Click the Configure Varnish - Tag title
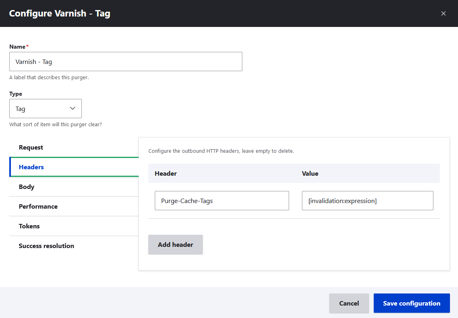Image resolution: width=458 pixels, height=318 pixels. [60, 13]
